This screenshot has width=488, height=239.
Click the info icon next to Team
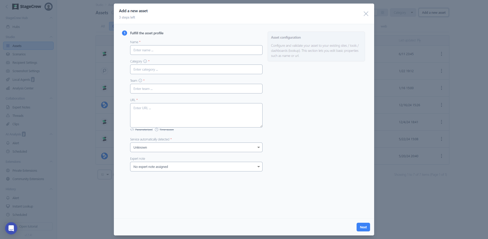pyautogui.click(x=141, y=81)
